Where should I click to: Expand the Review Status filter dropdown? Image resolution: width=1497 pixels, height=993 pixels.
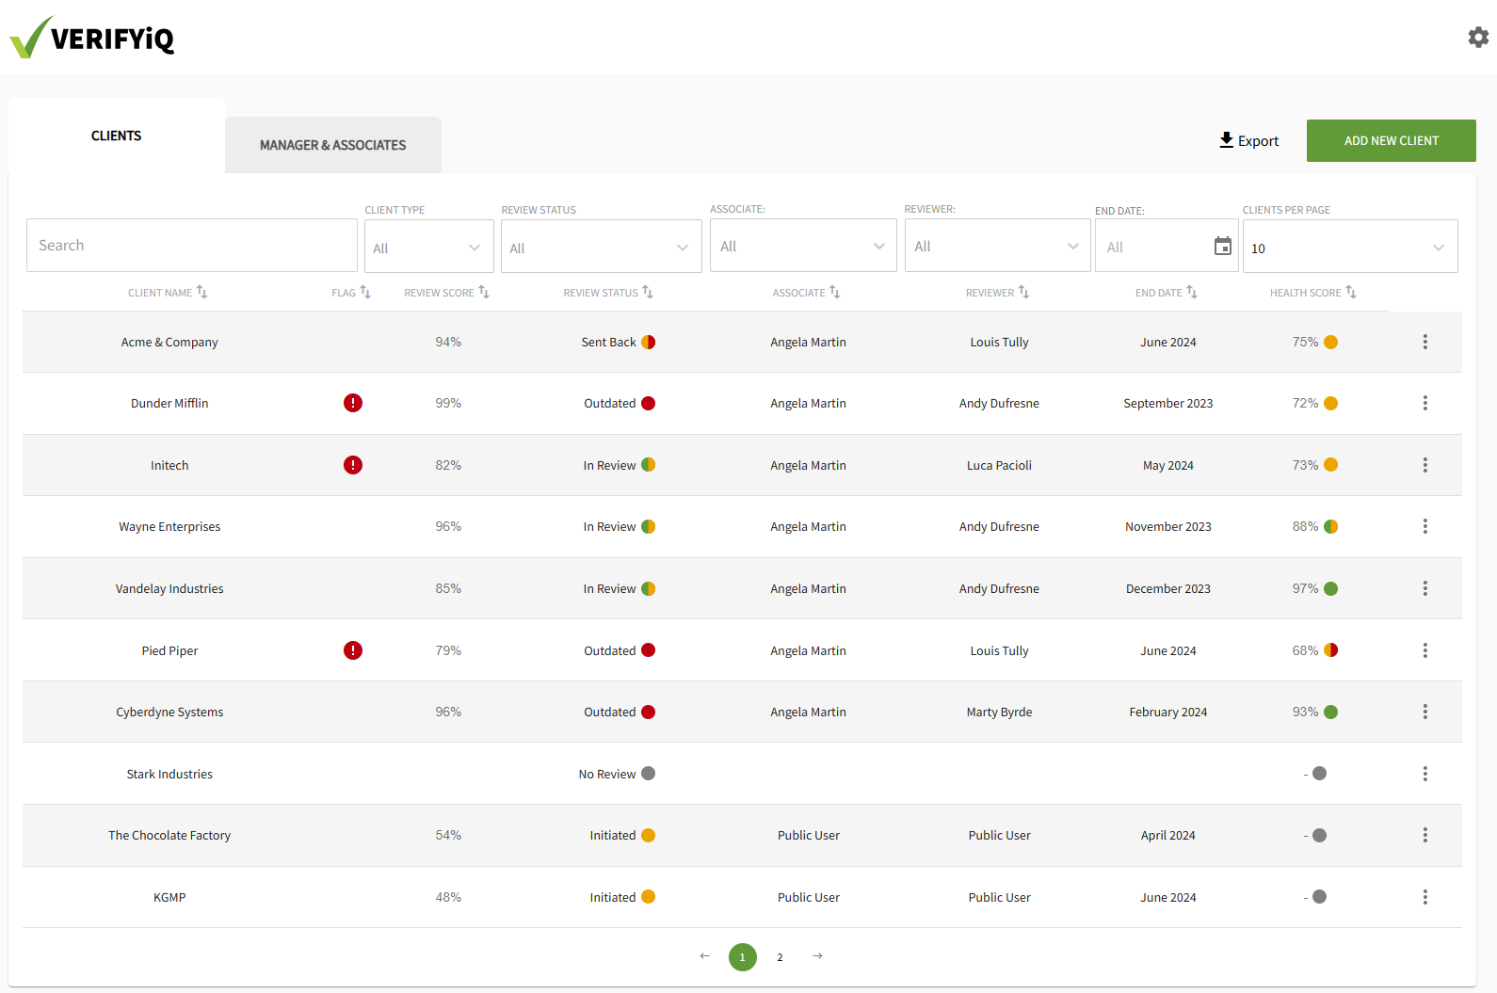pos(602,247)
